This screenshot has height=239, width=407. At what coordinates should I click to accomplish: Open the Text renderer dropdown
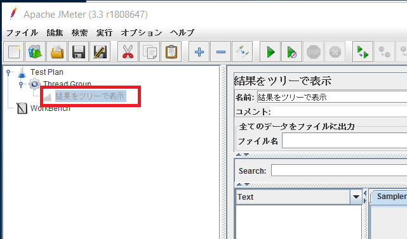tap(356, 197)
